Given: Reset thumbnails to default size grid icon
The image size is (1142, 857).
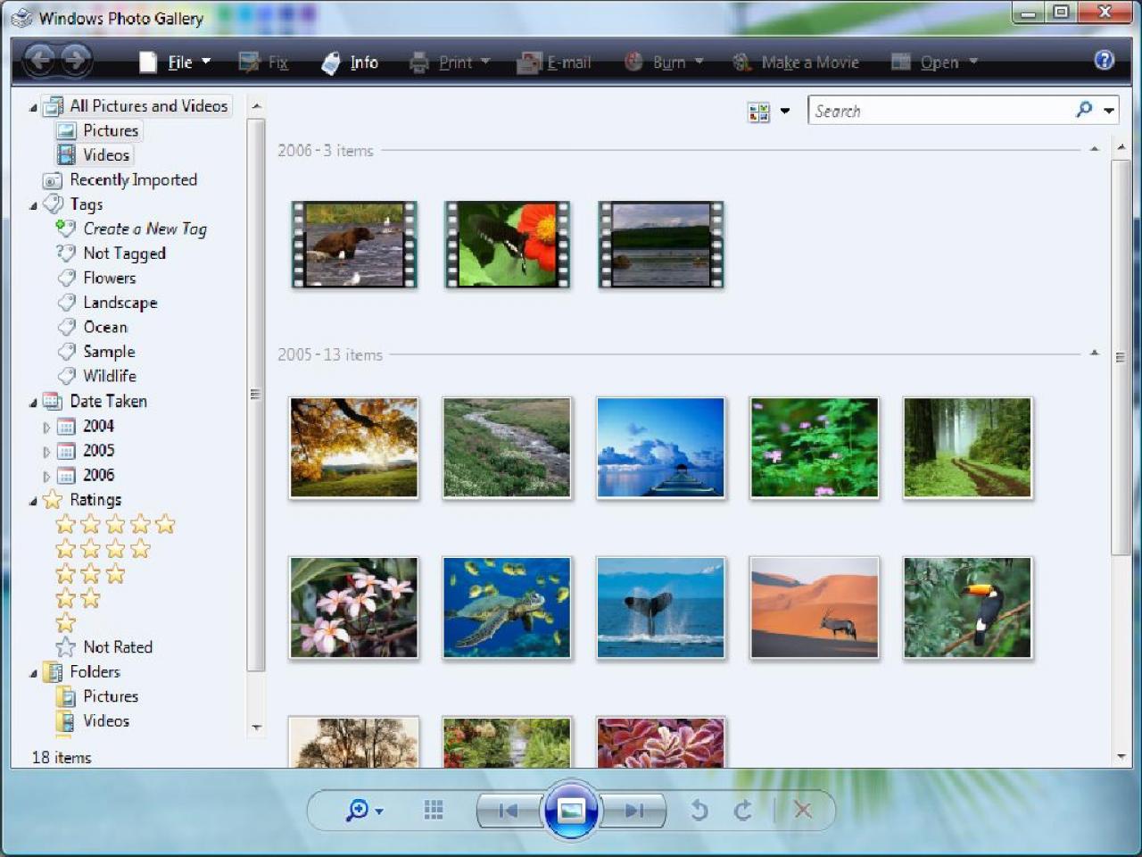Looking at the screenshot, I should pyautogui.click(x=434, y=810).
